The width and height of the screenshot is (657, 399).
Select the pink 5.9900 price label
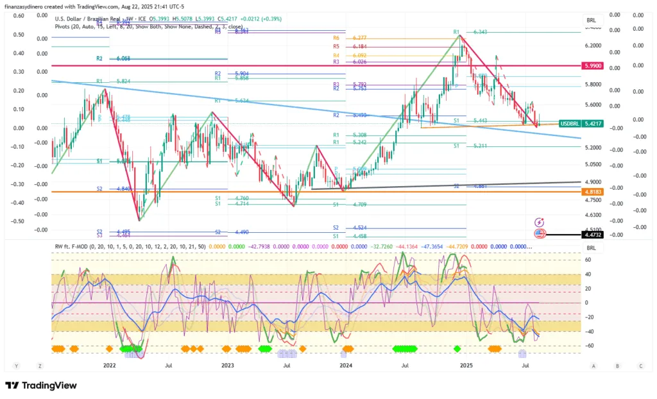(x=592, y=66)
